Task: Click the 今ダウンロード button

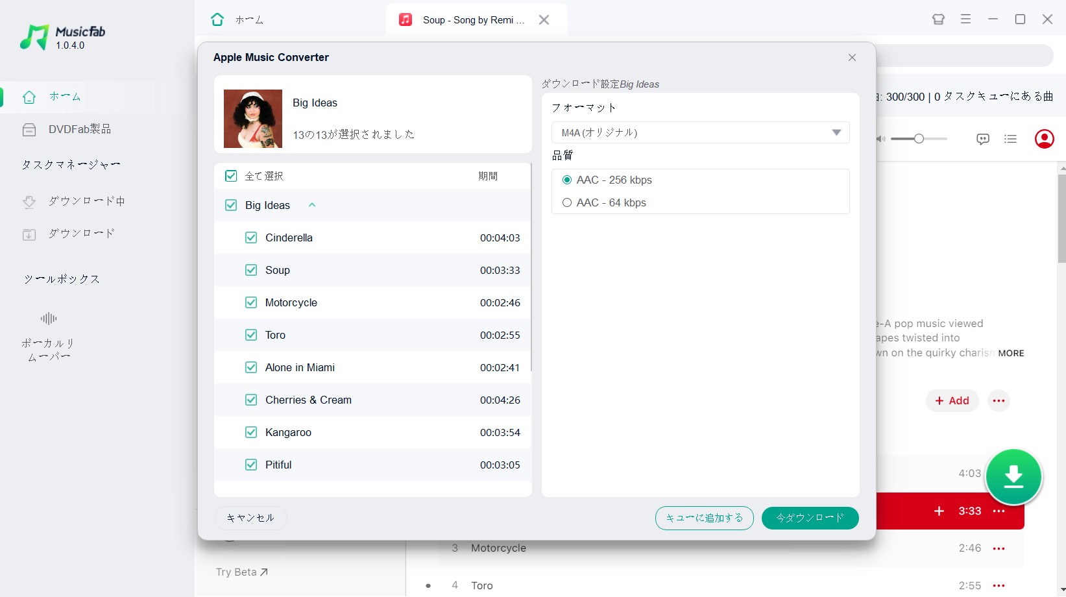Action: [810, 518]
